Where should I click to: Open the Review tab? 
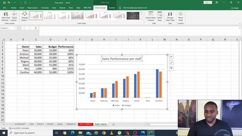62,8
